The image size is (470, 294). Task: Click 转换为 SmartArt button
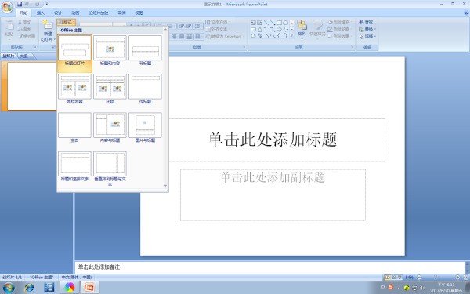coord(225,36)
